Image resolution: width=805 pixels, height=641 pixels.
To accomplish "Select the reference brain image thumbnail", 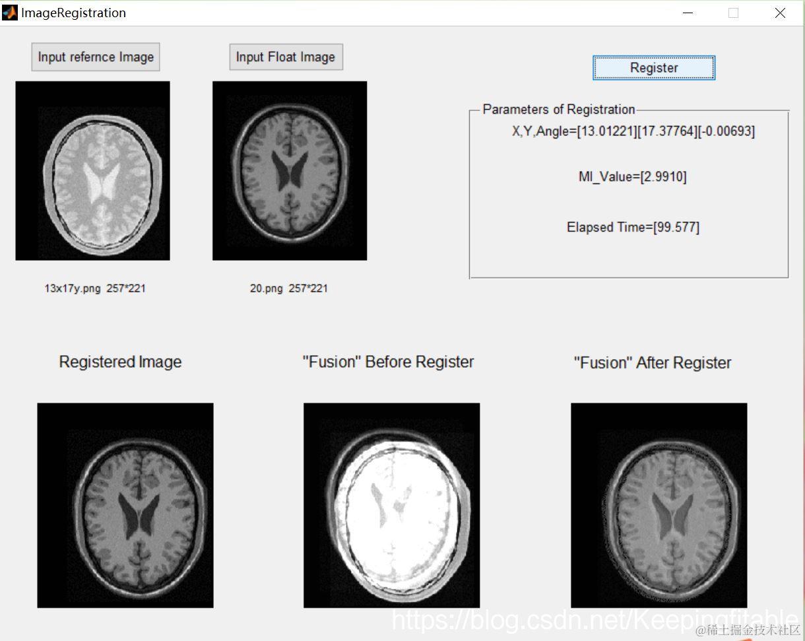I will [92, 170].
